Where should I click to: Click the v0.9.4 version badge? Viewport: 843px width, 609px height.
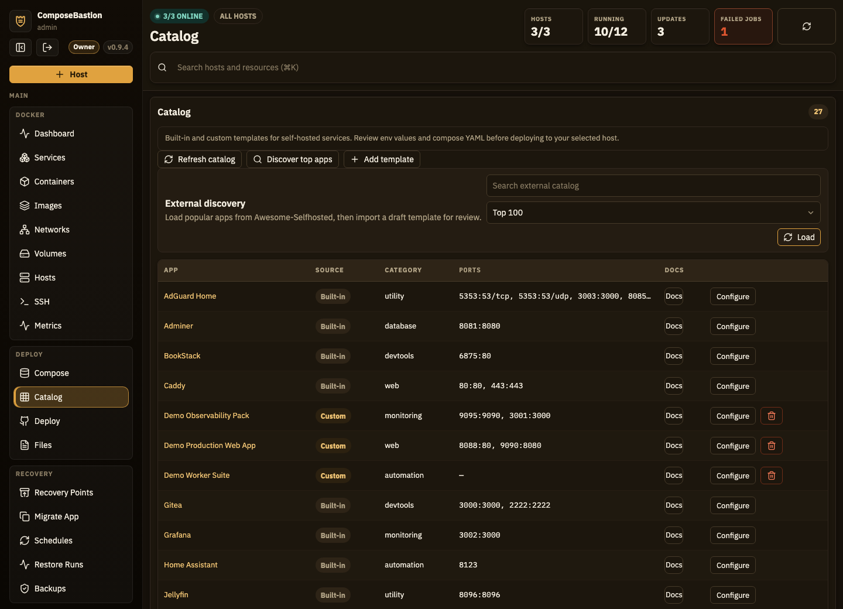118,47
